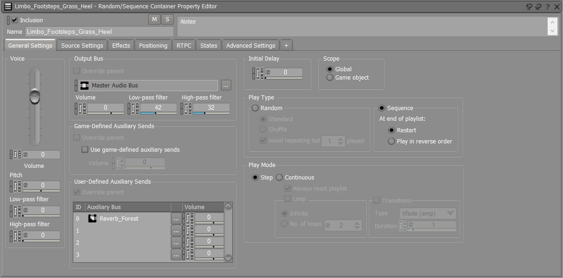Select Restart at end of playlist
This screenshot has width=563, height=278.
pyautogui.click(x=391, y=130)
